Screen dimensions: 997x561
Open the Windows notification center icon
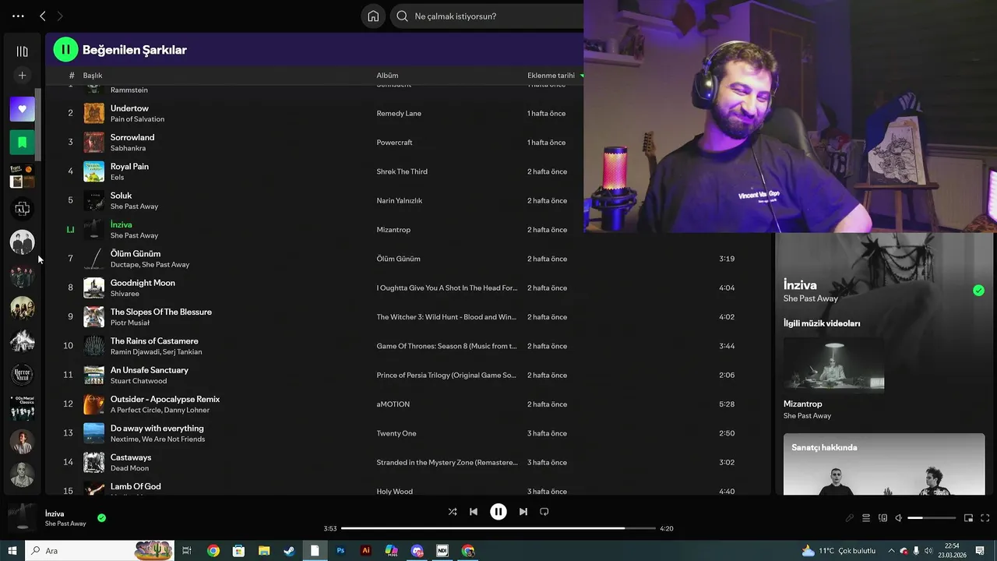tap(980, 551)
